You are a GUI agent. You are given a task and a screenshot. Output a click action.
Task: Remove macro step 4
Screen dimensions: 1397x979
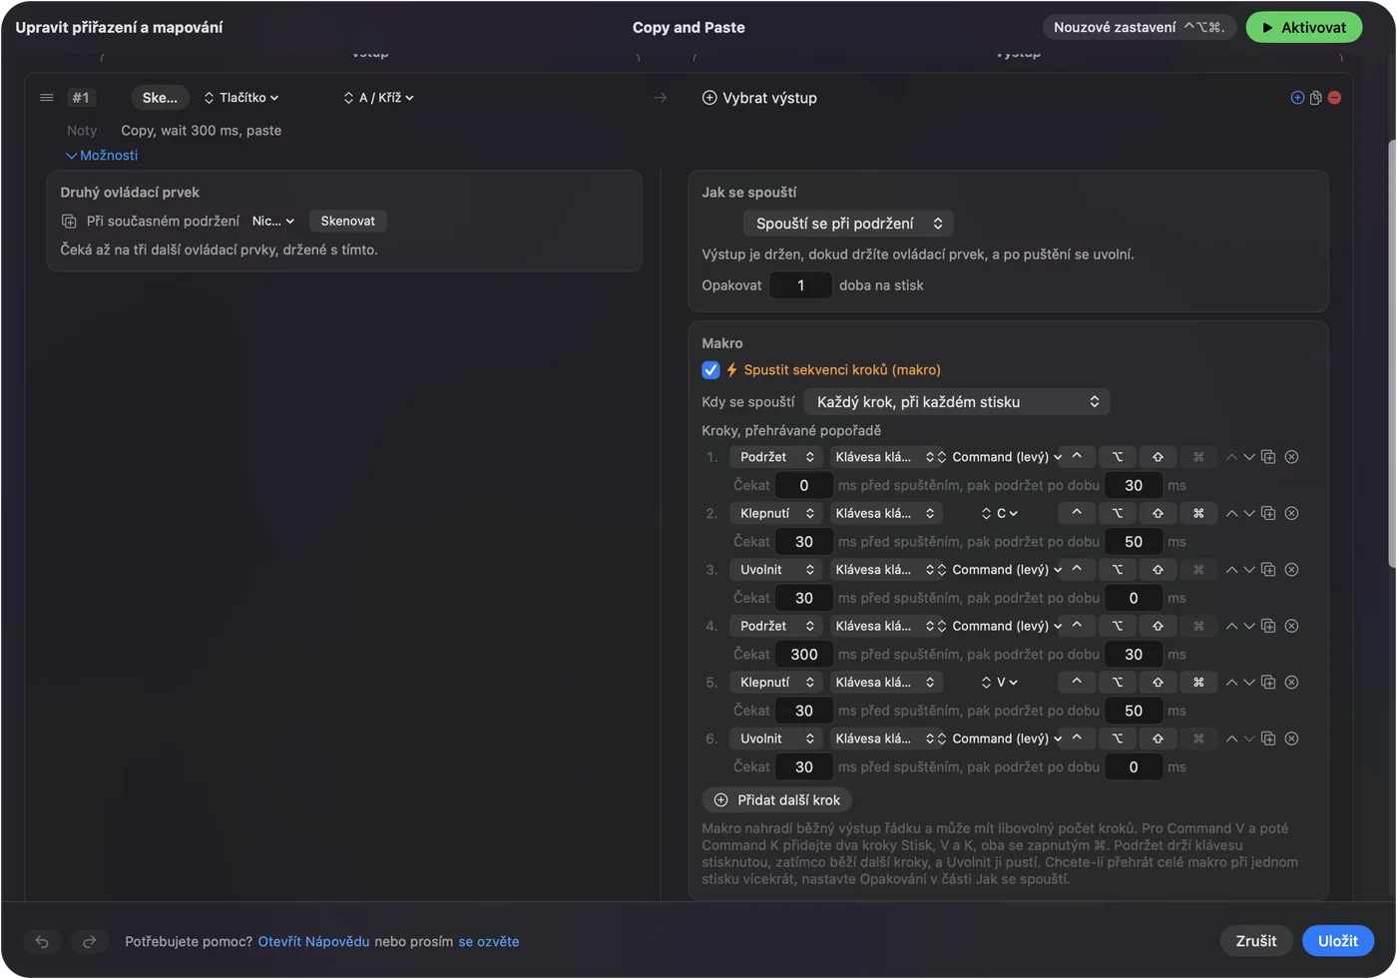coord(1291,626)
